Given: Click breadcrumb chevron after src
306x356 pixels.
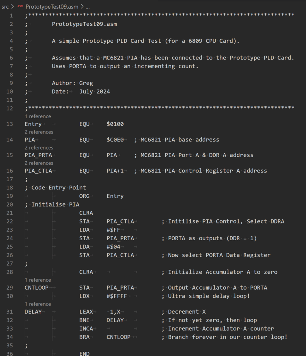Looking at the screenshot, I should pos(13,7).
